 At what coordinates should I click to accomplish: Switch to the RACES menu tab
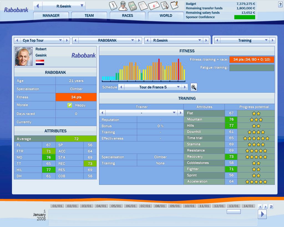[x=127, y=16]
